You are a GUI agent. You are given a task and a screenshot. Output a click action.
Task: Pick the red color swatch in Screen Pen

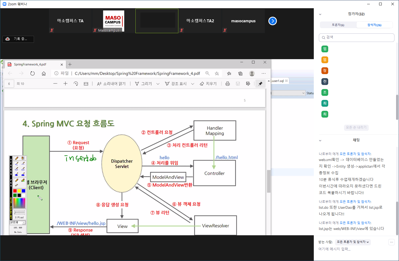[15, 191]
